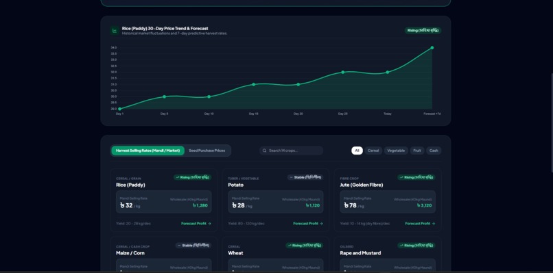
Task: Click the Rice 30-Day Price Trend heading
Action: point(165,28)
